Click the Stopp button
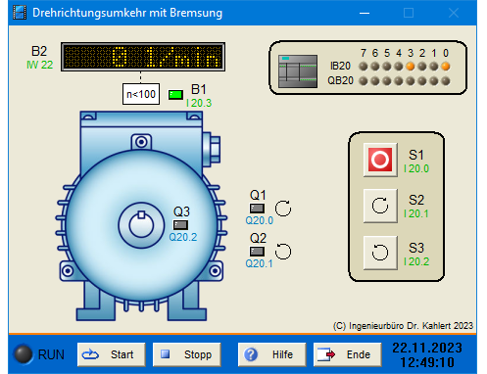487x374 pixels. pyautogui.click(x=187, y=354)
